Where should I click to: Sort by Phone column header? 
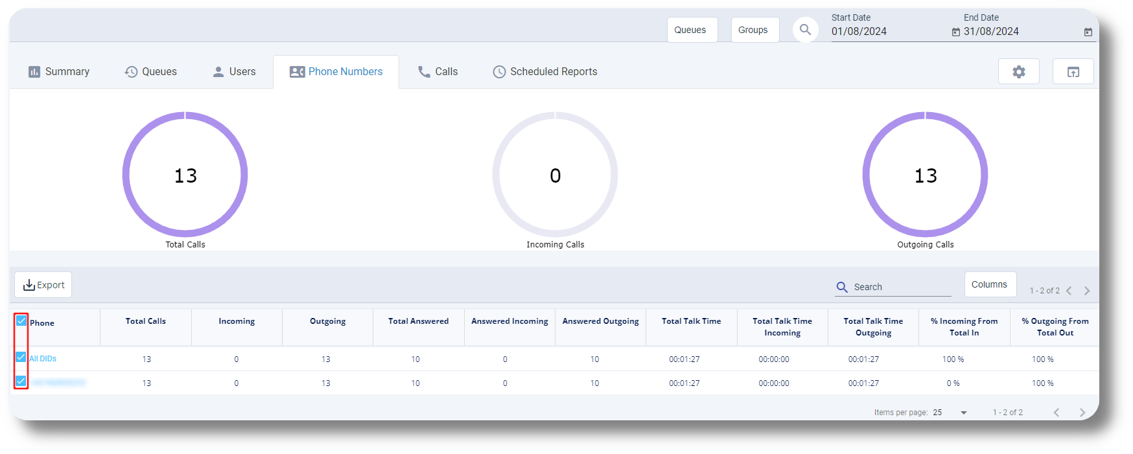[x=42, y=323]
